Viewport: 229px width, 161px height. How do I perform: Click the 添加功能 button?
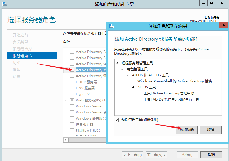[x=187, y=130]
